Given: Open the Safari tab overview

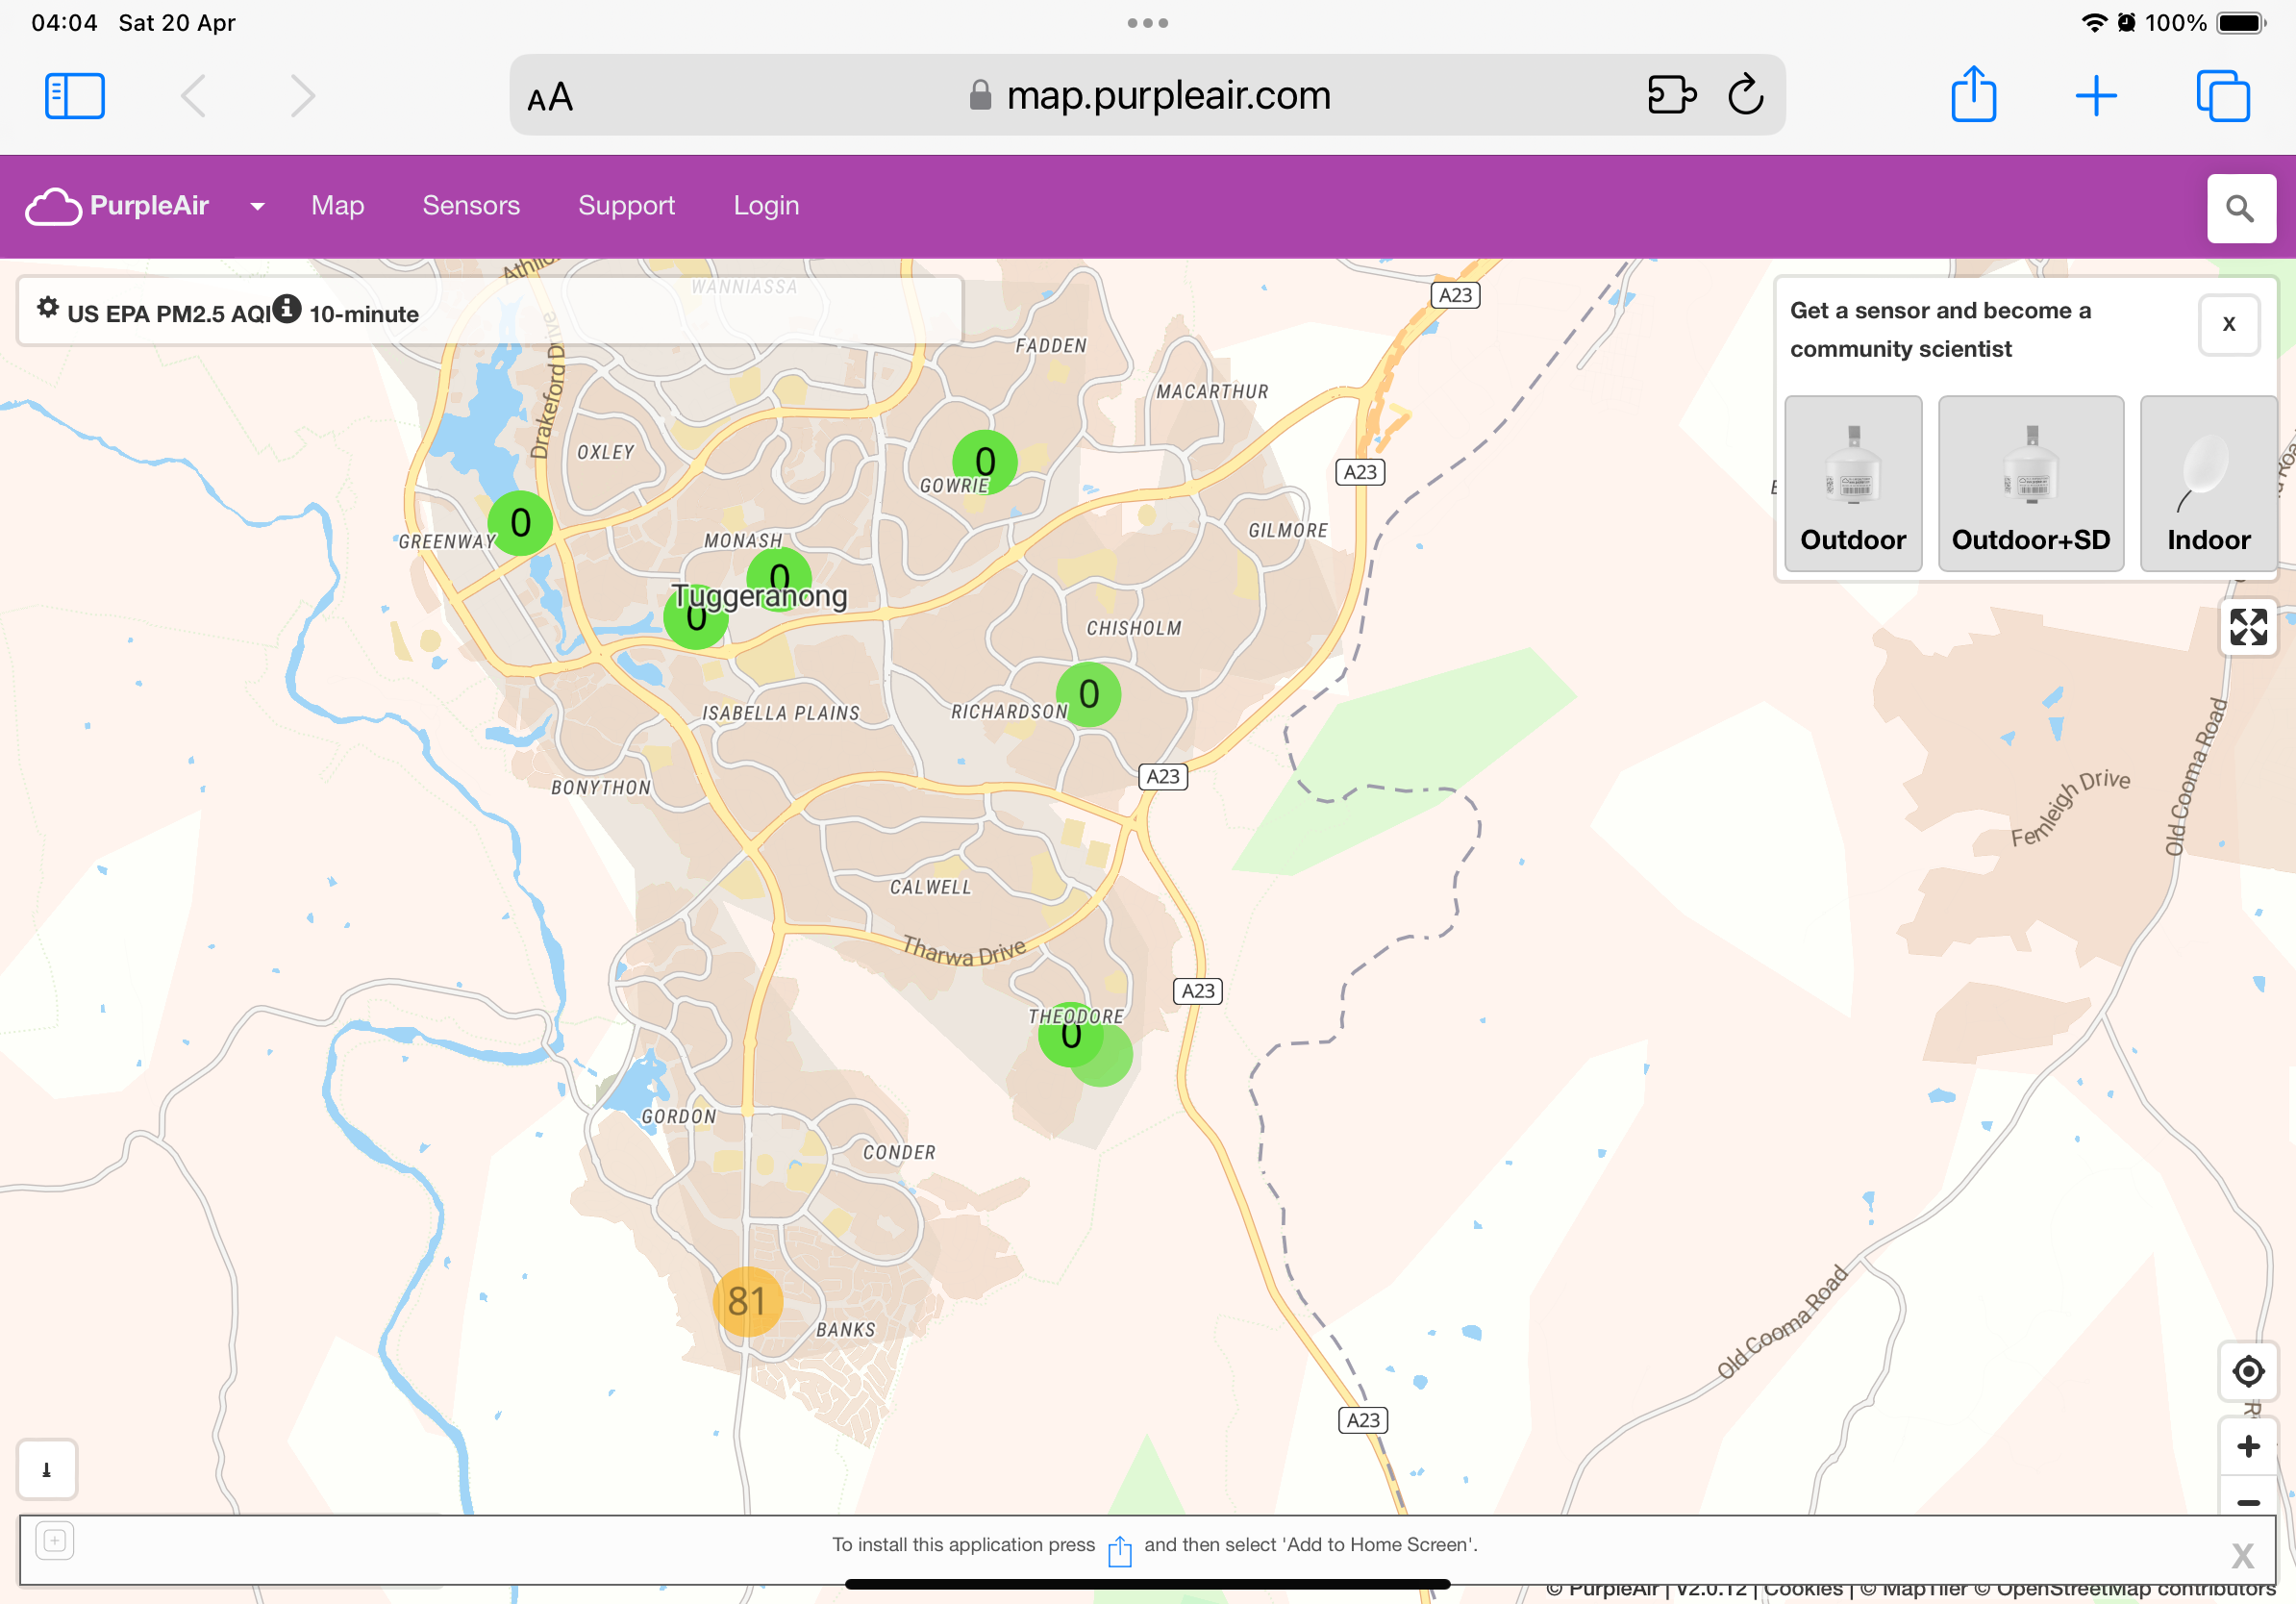Looking at the screenshot, I should tap(2222, 96).
